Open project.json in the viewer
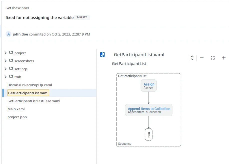The height and width of the screenshot is (164, 229). (x=17, y=117)
